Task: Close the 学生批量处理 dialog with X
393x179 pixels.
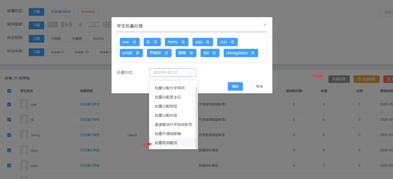Action: click(265, 25)
